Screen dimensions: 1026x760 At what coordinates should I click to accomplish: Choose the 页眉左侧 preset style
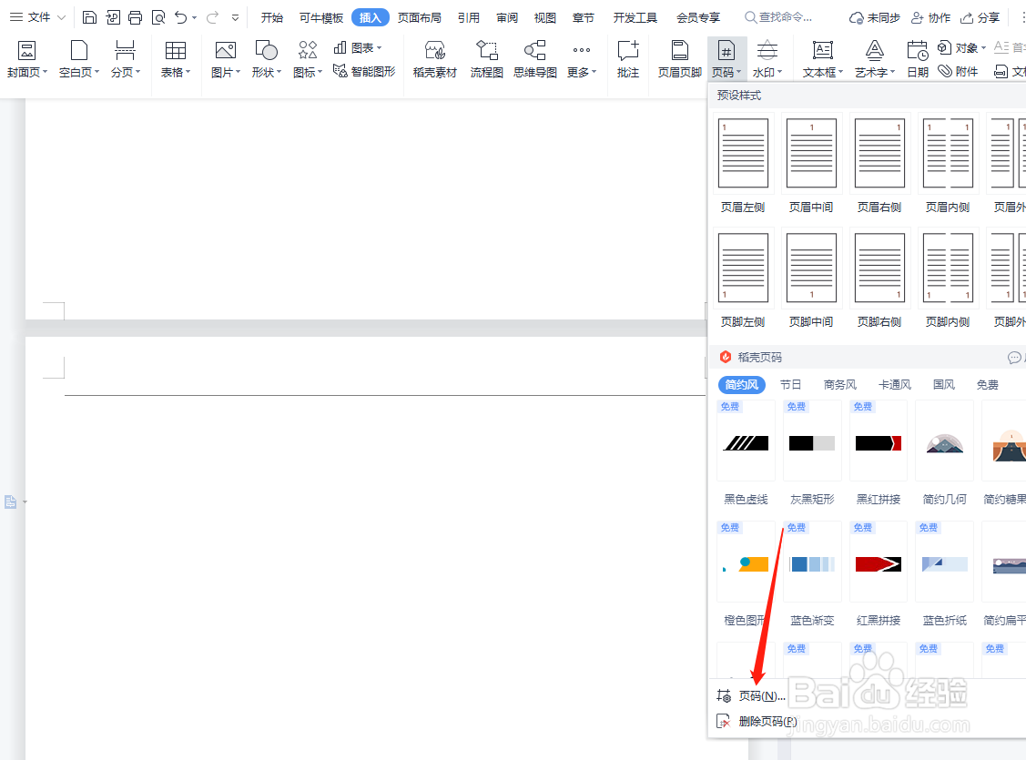743,164
